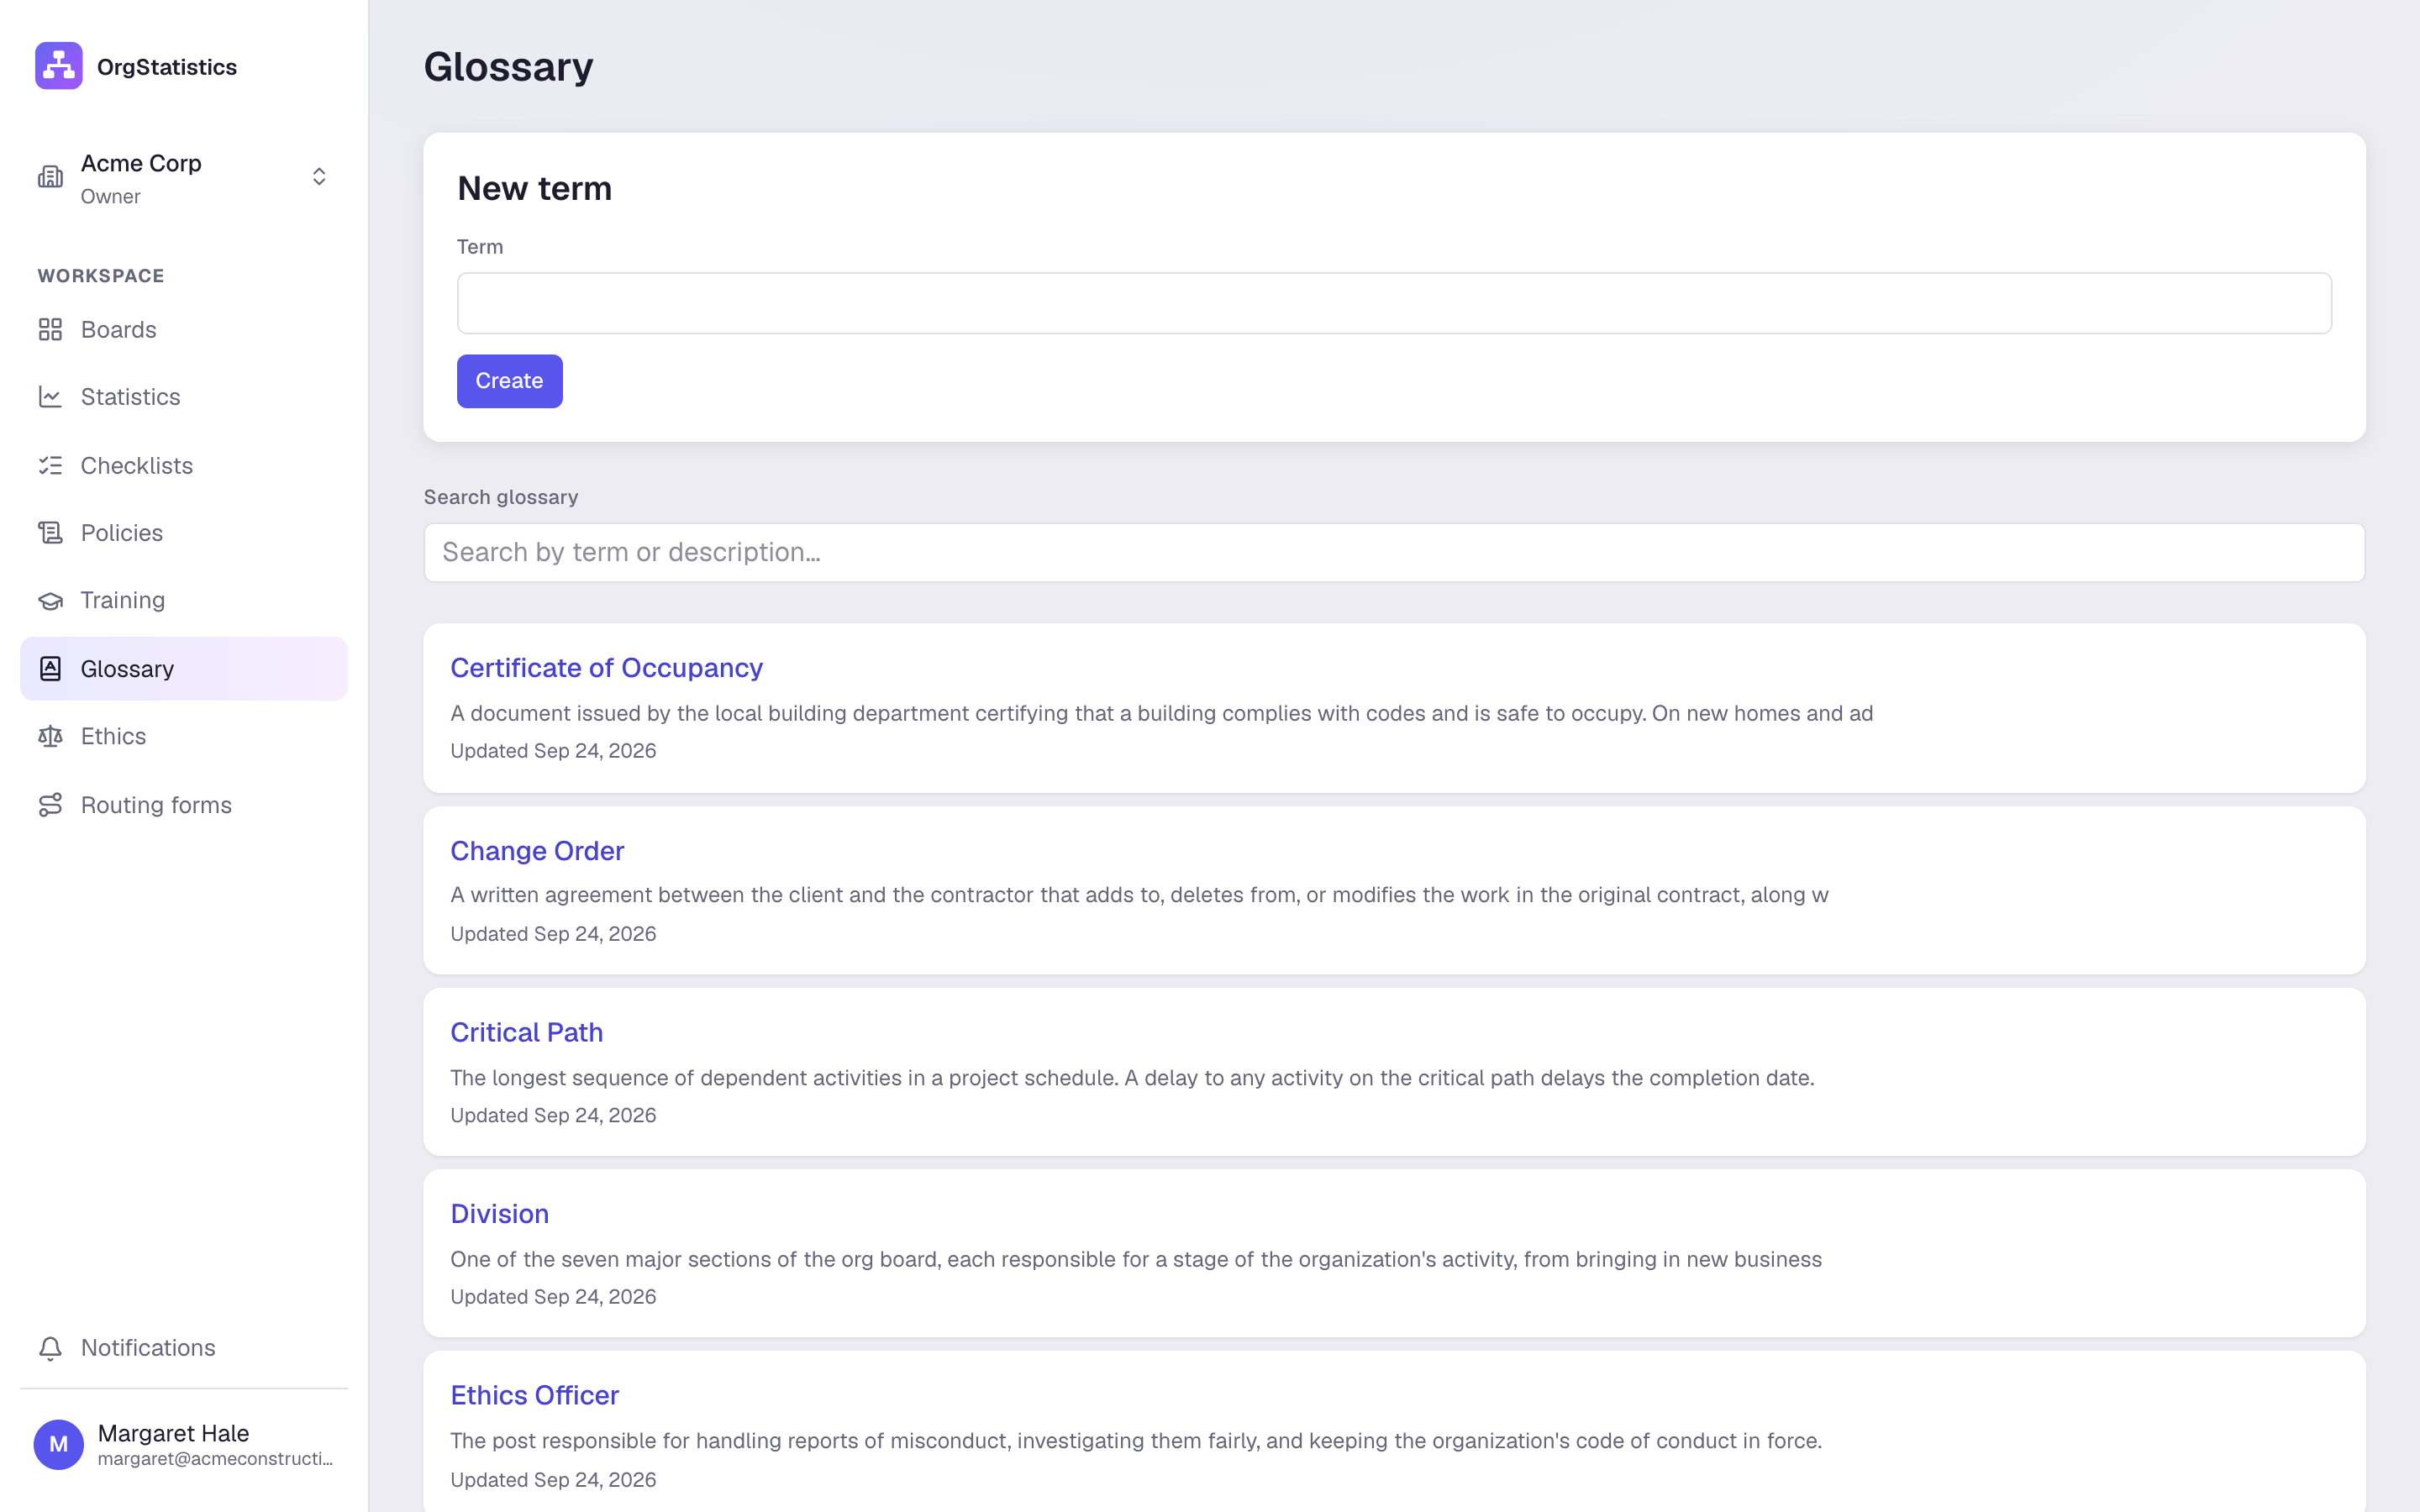Go to the Statistics page
Image resolution: width=2420 pixels, height=1512 pixels.
(184, 397)
